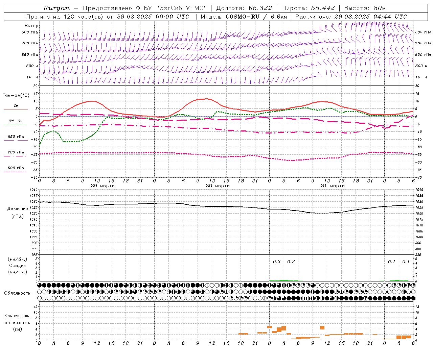
Task: Click the "500 м" label left of wind barbs
Action: pos(32,66)
